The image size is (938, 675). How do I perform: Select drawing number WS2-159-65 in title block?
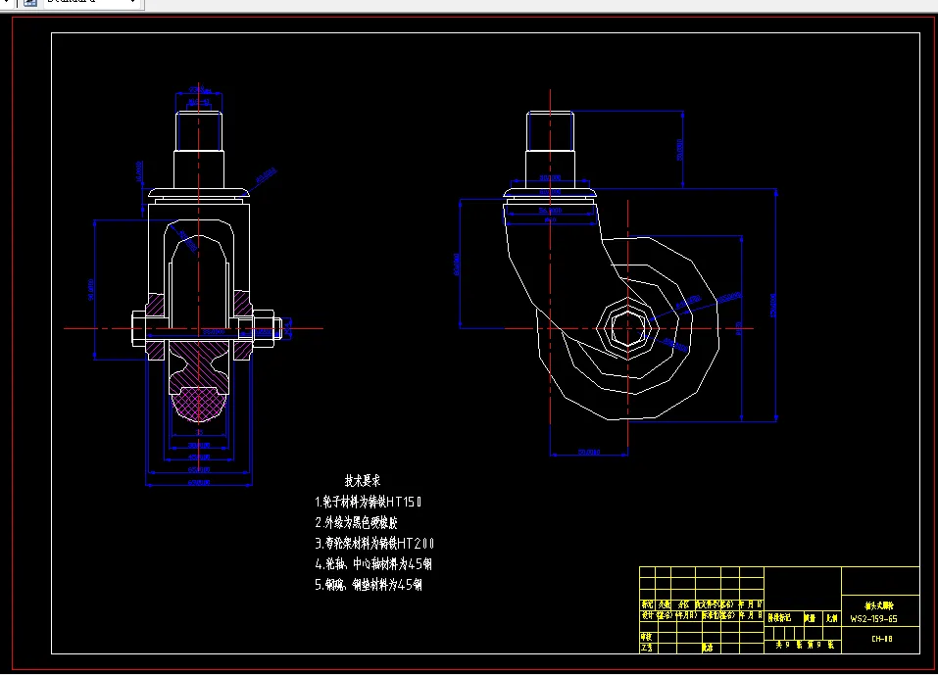pos(874,619)
